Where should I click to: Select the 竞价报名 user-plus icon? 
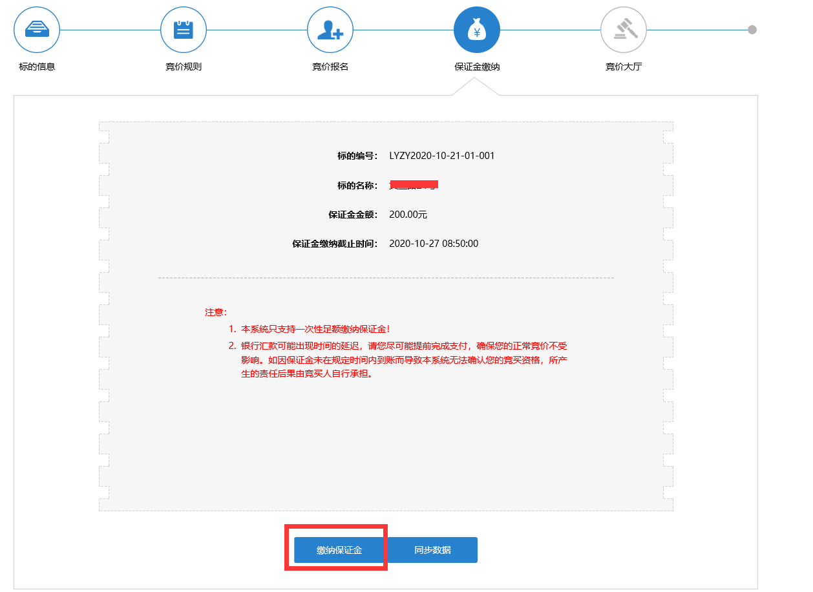coord(330,30)
